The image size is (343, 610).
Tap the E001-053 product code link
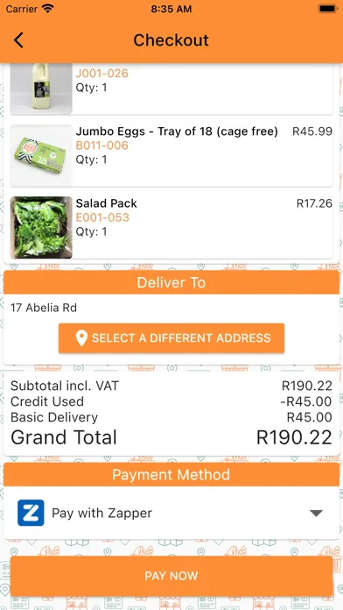tap(102, 217)
